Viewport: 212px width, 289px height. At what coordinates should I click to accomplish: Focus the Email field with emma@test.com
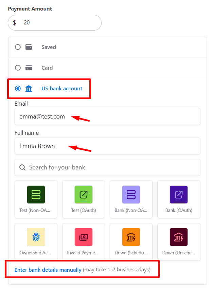pyautogui.click(x=107, y=116)
